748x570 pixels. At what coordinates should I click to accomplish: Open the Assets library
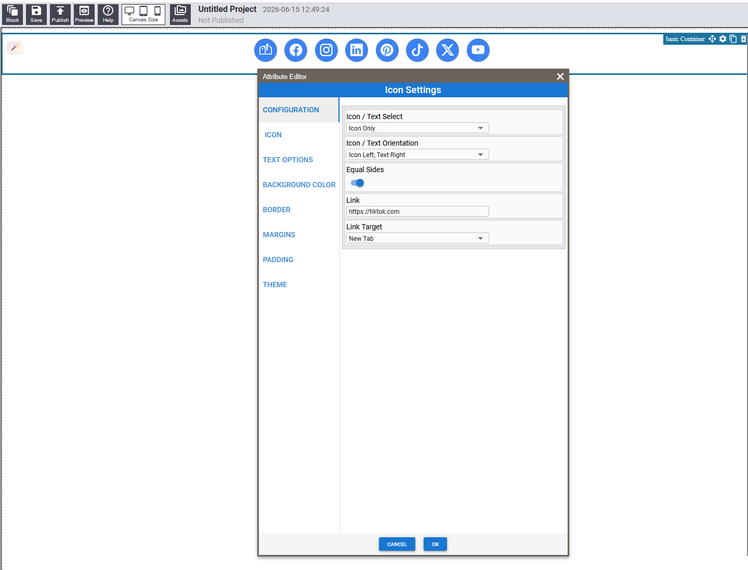[x=180, y=14]
